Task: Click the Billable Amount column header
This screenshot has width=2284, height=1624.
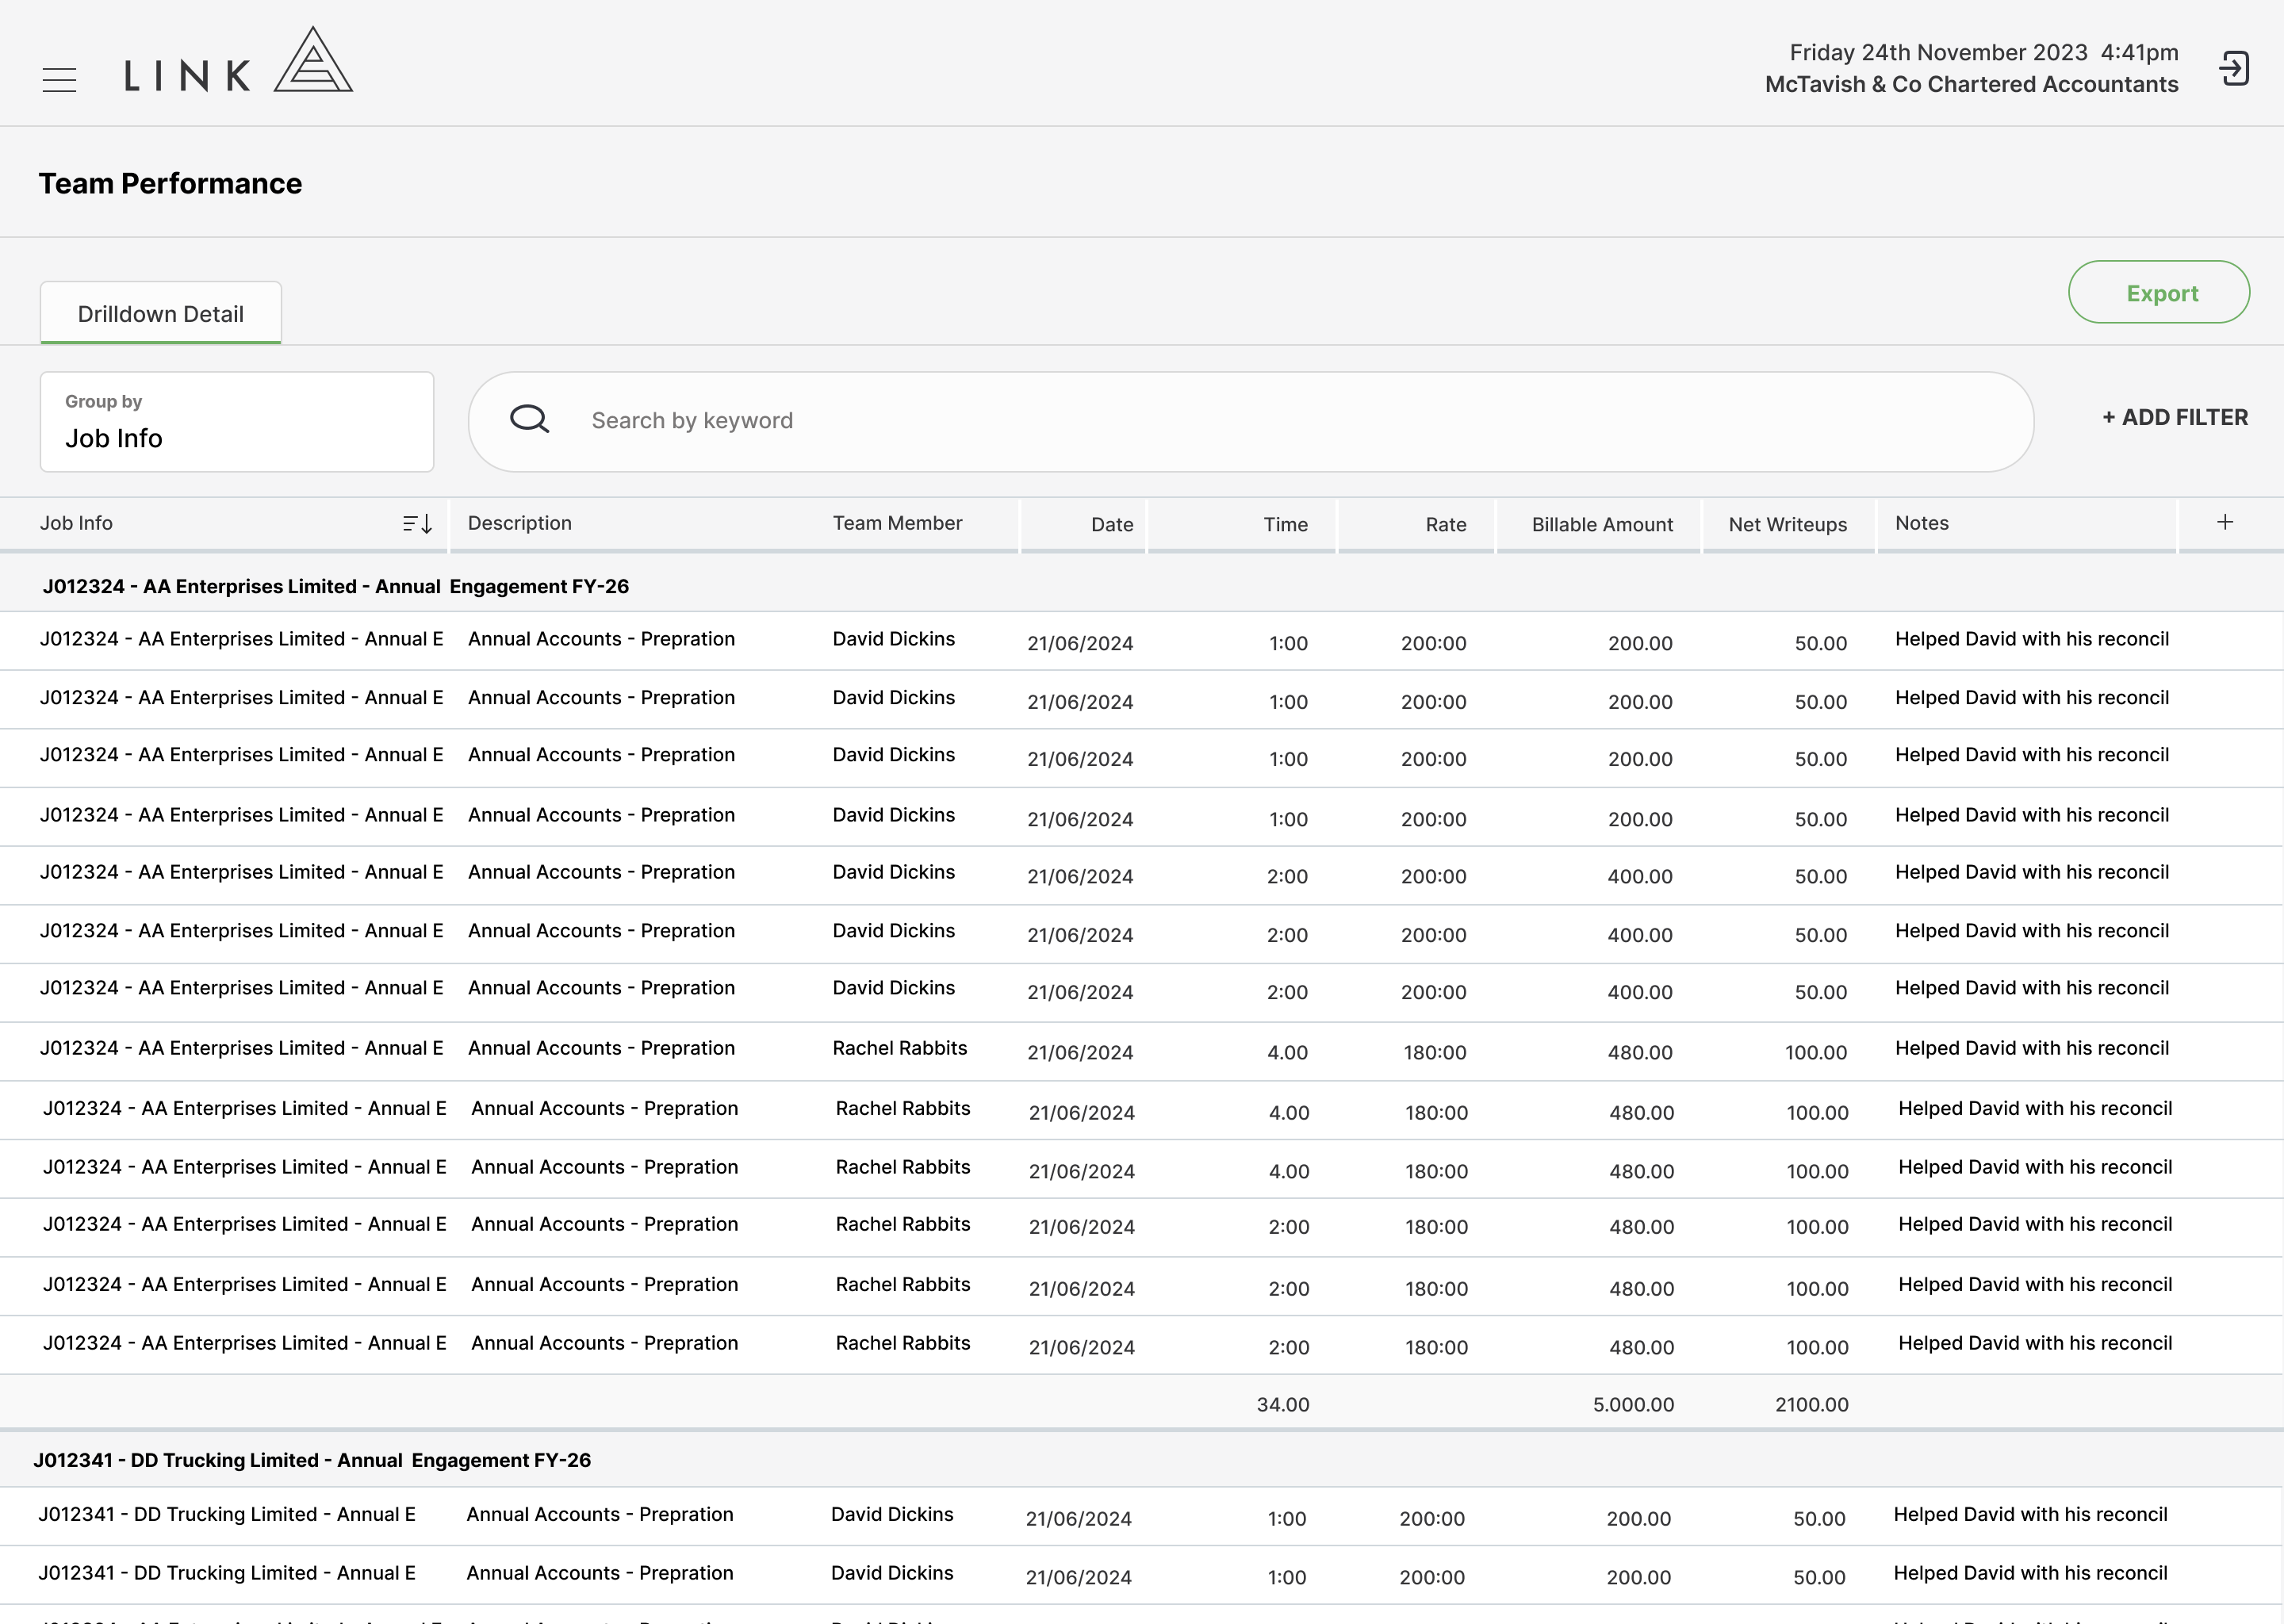Action: pos(1602,525)
